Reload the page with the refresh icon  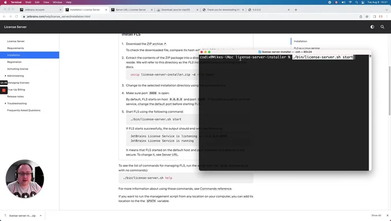coord(16,17)
